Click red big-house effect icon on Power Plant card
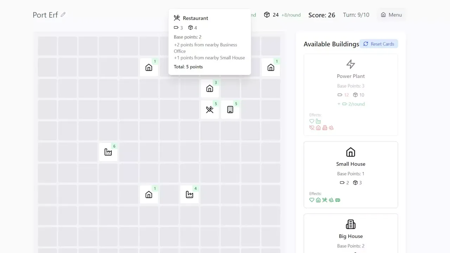 [325, 128]
